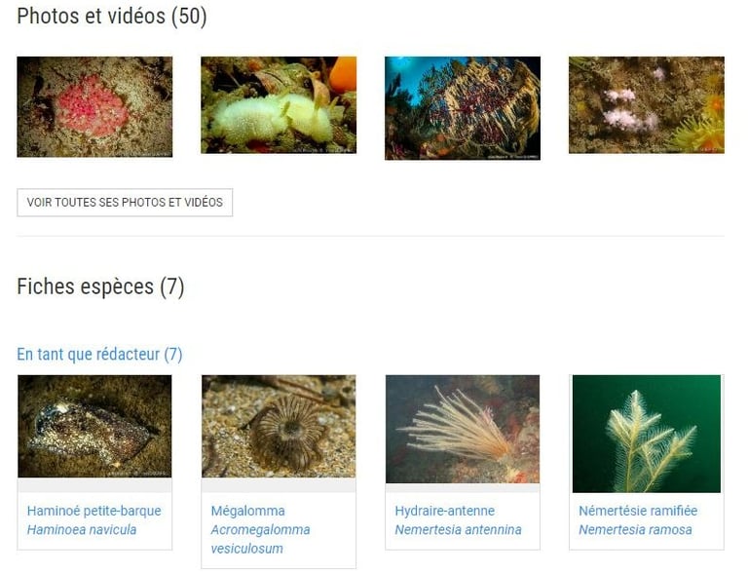Open the pink anemone photo thumbnail
Screen dimensions: 748x572
(x=94, y=107)
